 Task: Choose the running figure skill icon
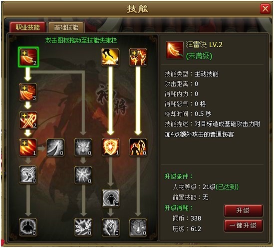click(110, 57)
